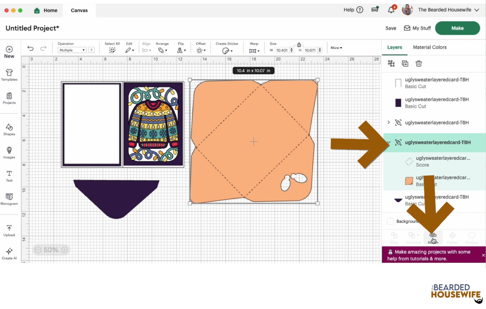This screenshot has width=486, height=309.
Task: Switch to the Home tab
Action: click(x=46, y=10)
